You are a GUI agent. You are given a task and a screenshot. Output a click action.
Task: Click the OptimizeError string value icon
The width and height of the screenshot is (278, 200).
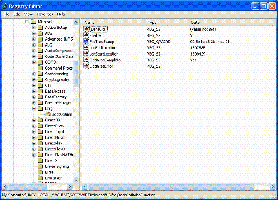(86, 66)
